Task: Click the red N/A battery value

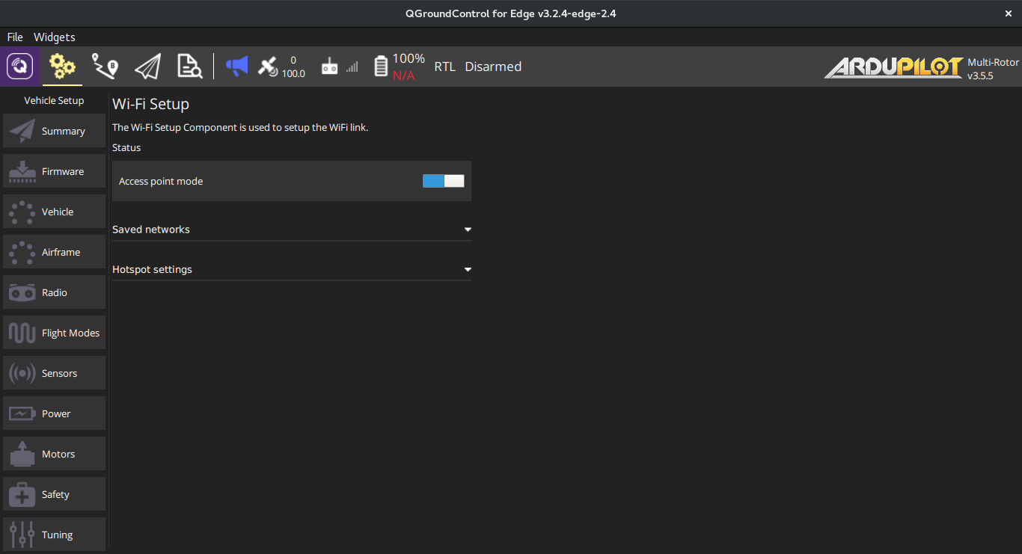Action: [x=404, y=76]
